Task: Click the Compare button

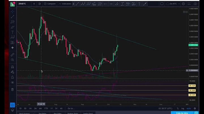Action: click(50, 4)
